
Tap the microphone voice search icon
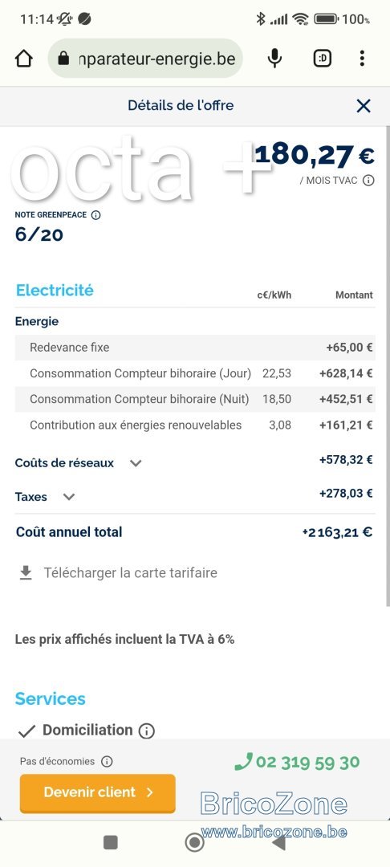pos(274,58)
